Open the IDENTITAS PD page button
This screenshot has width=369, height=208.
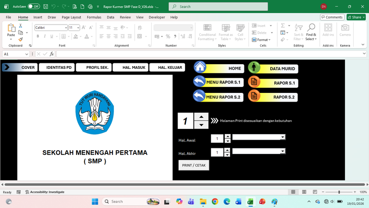57,67
